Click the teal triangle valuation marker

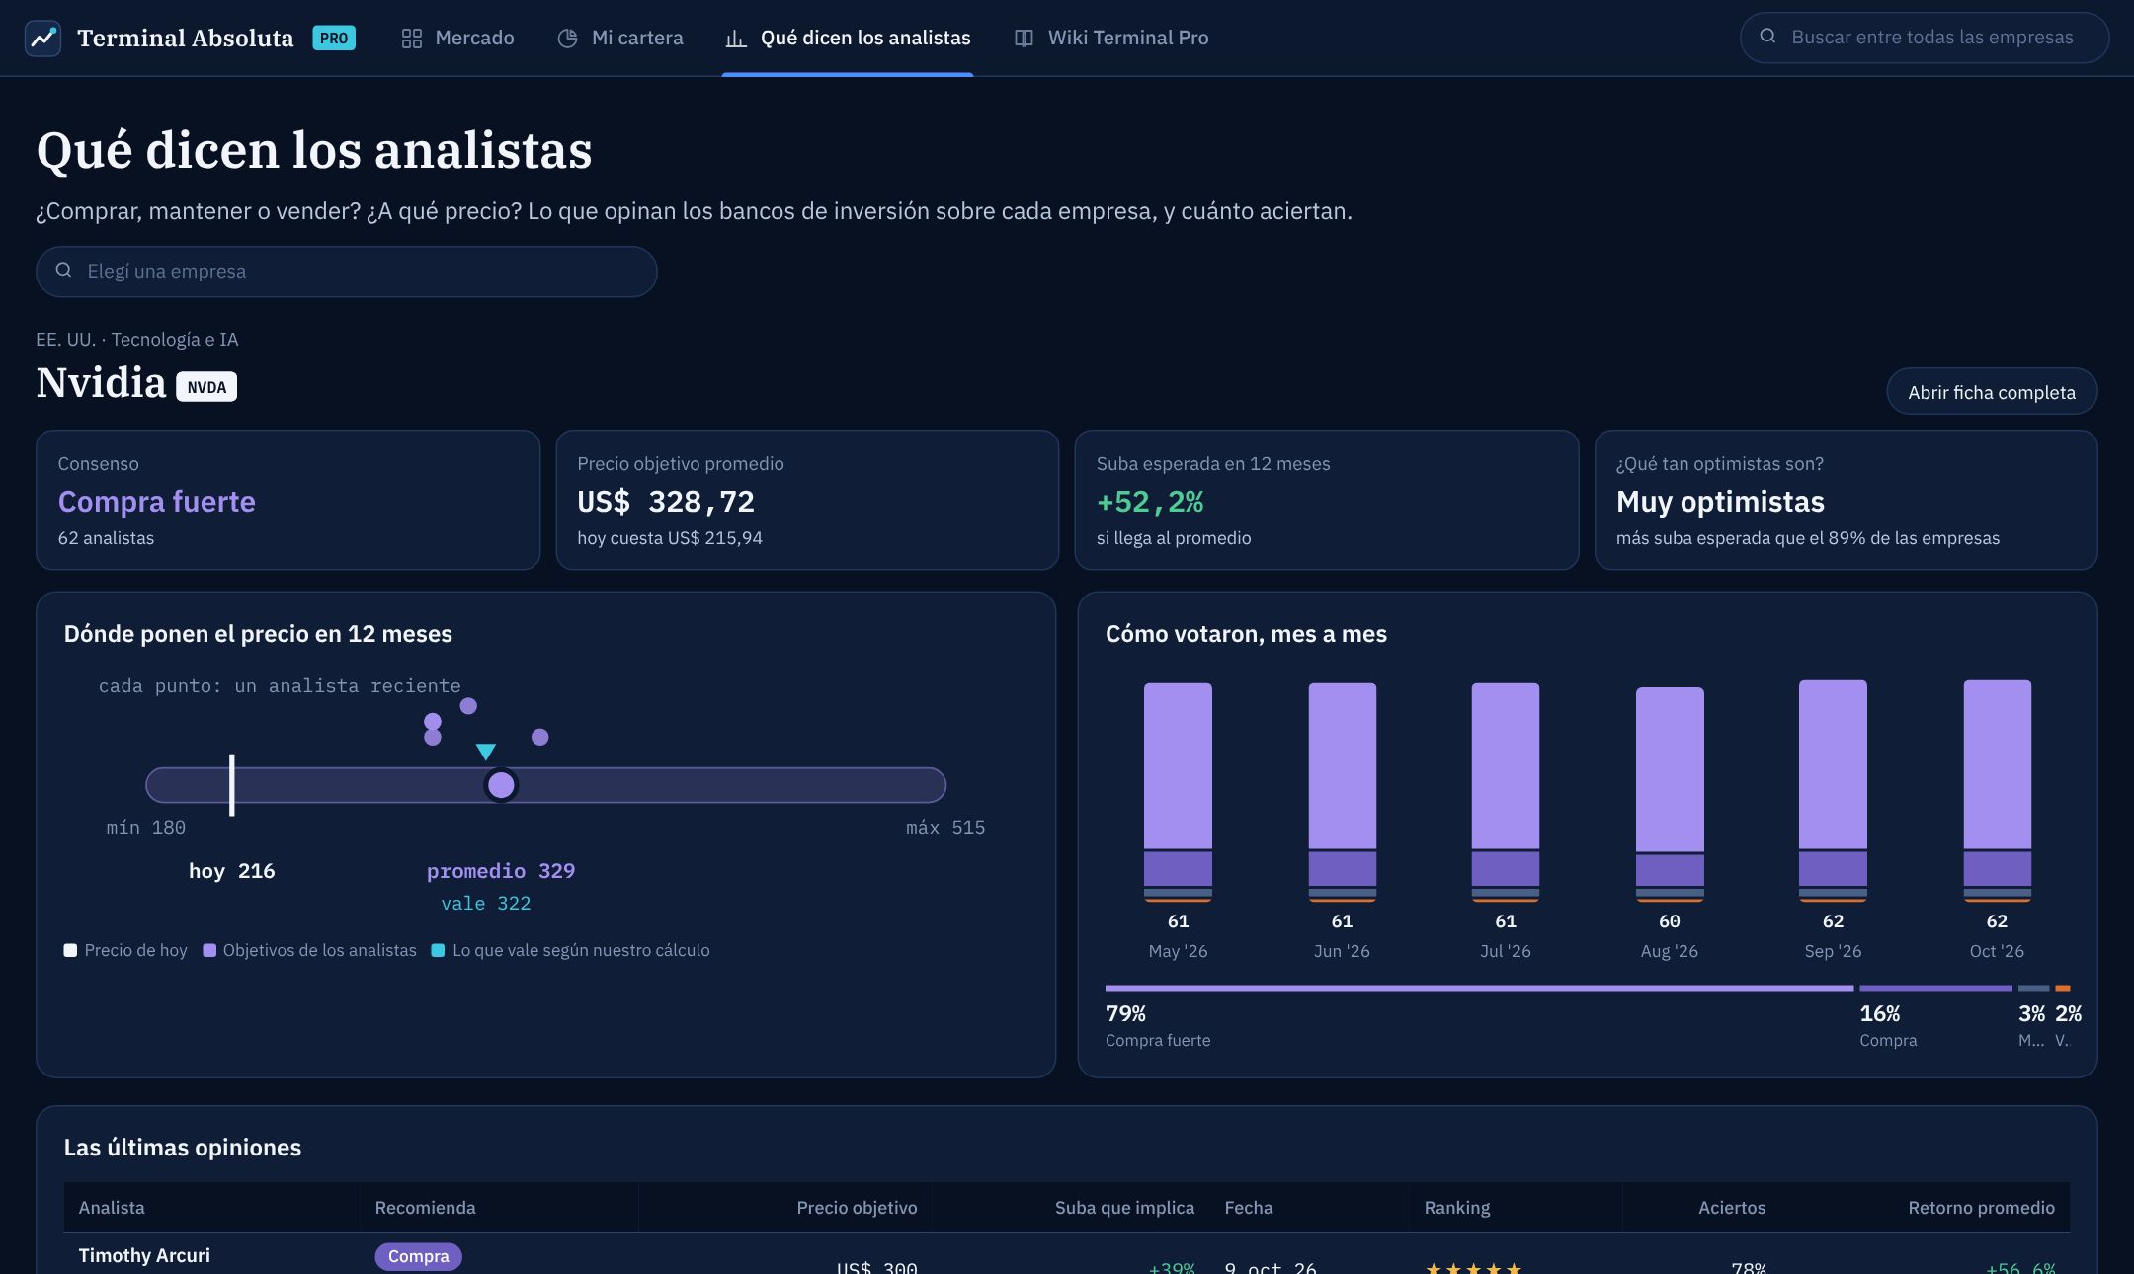click(485, 752)
